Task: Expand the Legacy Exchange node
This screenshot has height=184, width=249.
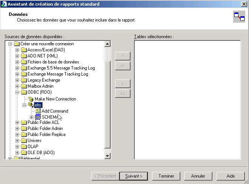Action: pyautogui.click(x=17, y=80)
